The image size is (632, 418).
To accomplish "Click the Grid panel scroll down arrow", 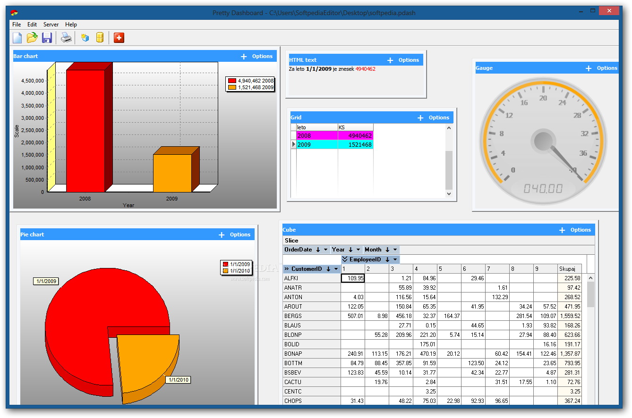I will (449, 193).
